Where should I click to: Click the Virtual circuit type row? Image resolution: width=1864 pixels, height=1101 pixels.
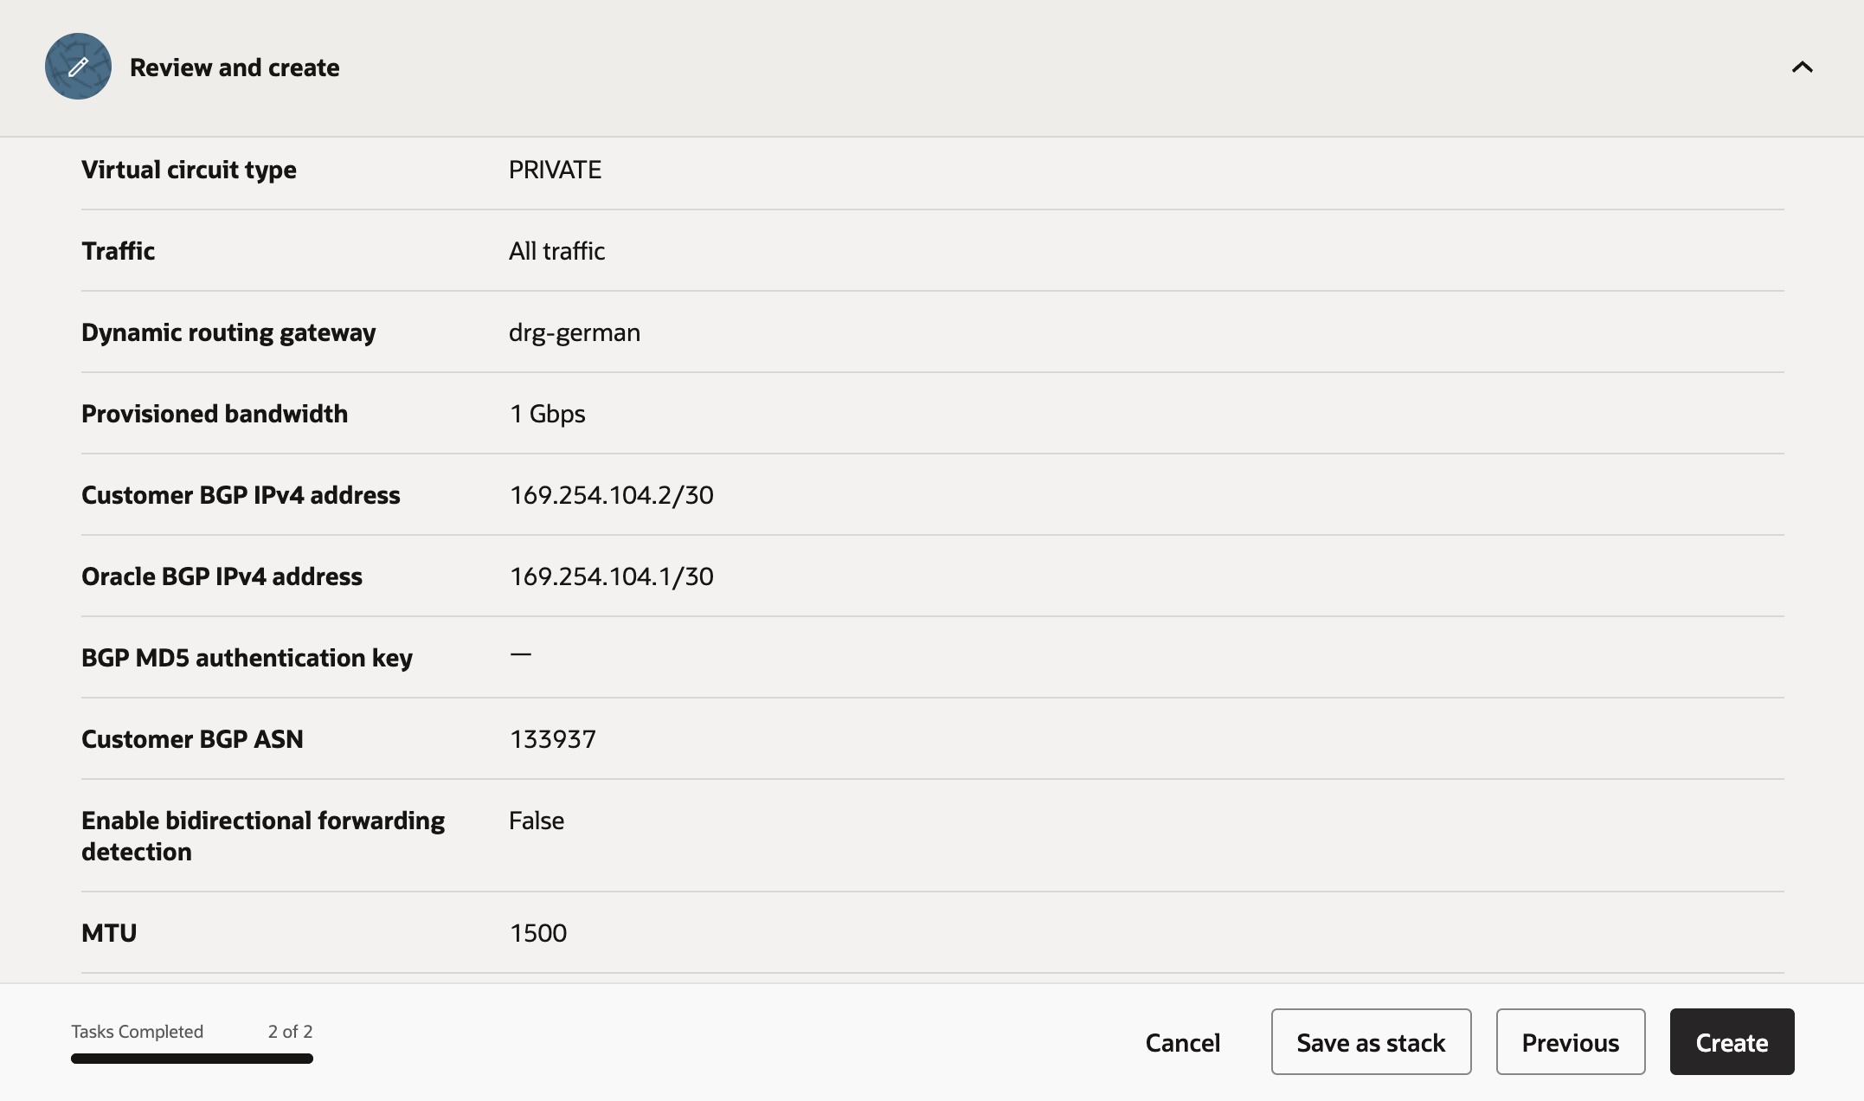pos(189,170)
